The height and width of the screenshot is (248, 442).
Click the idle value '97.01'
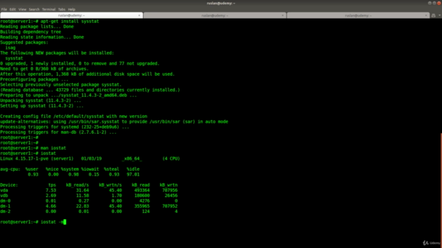[133, 174]
